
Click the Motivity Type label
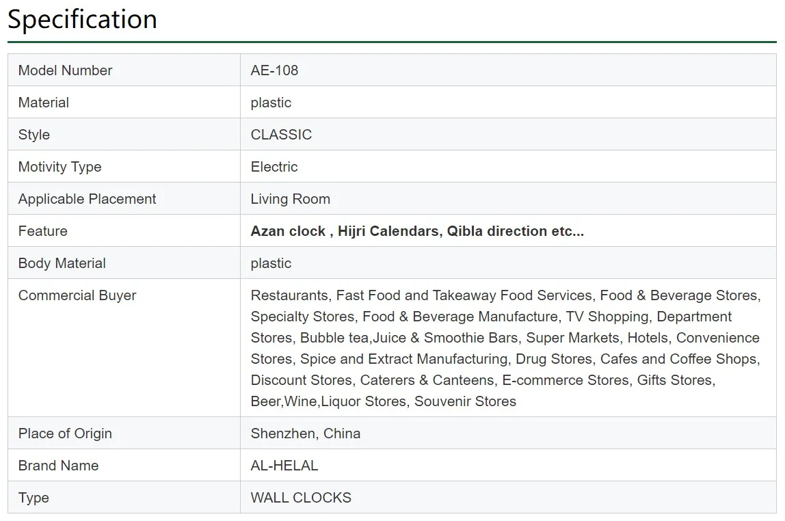pyautogui.click(x=59, y=167)
